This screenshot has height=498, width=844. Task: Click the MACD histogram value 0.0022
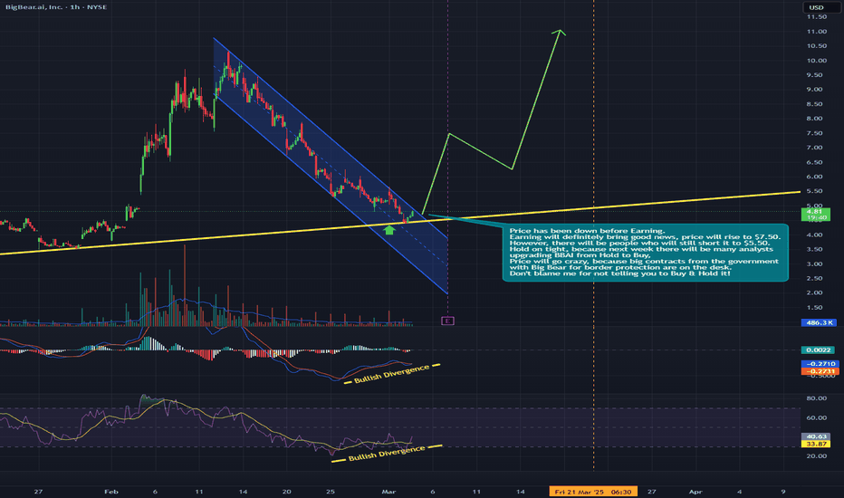pyautogui.click(x=818, y=350)
